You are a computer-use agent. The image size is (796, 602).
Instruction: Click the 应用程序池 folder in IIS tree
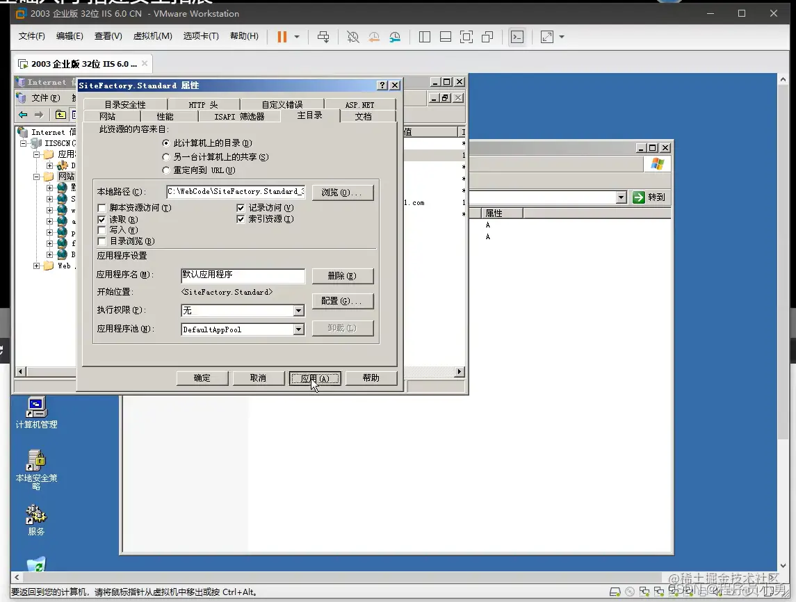60,154
